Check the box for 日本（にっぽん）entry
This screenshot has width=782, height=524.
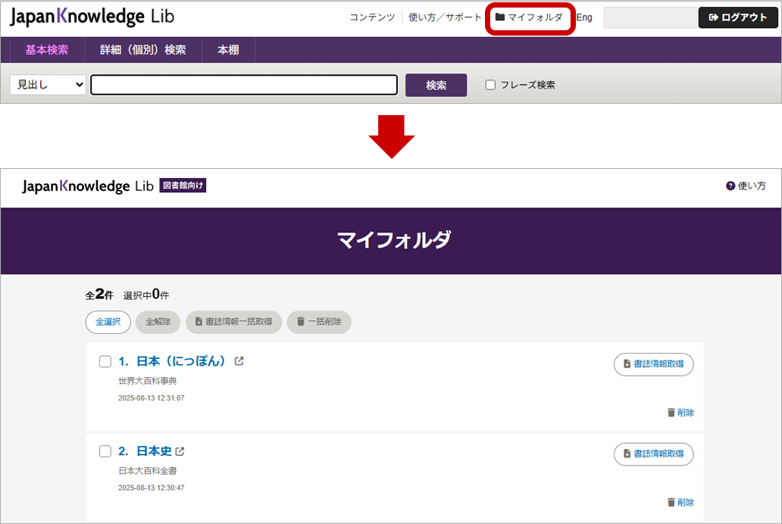pos(105,361)
